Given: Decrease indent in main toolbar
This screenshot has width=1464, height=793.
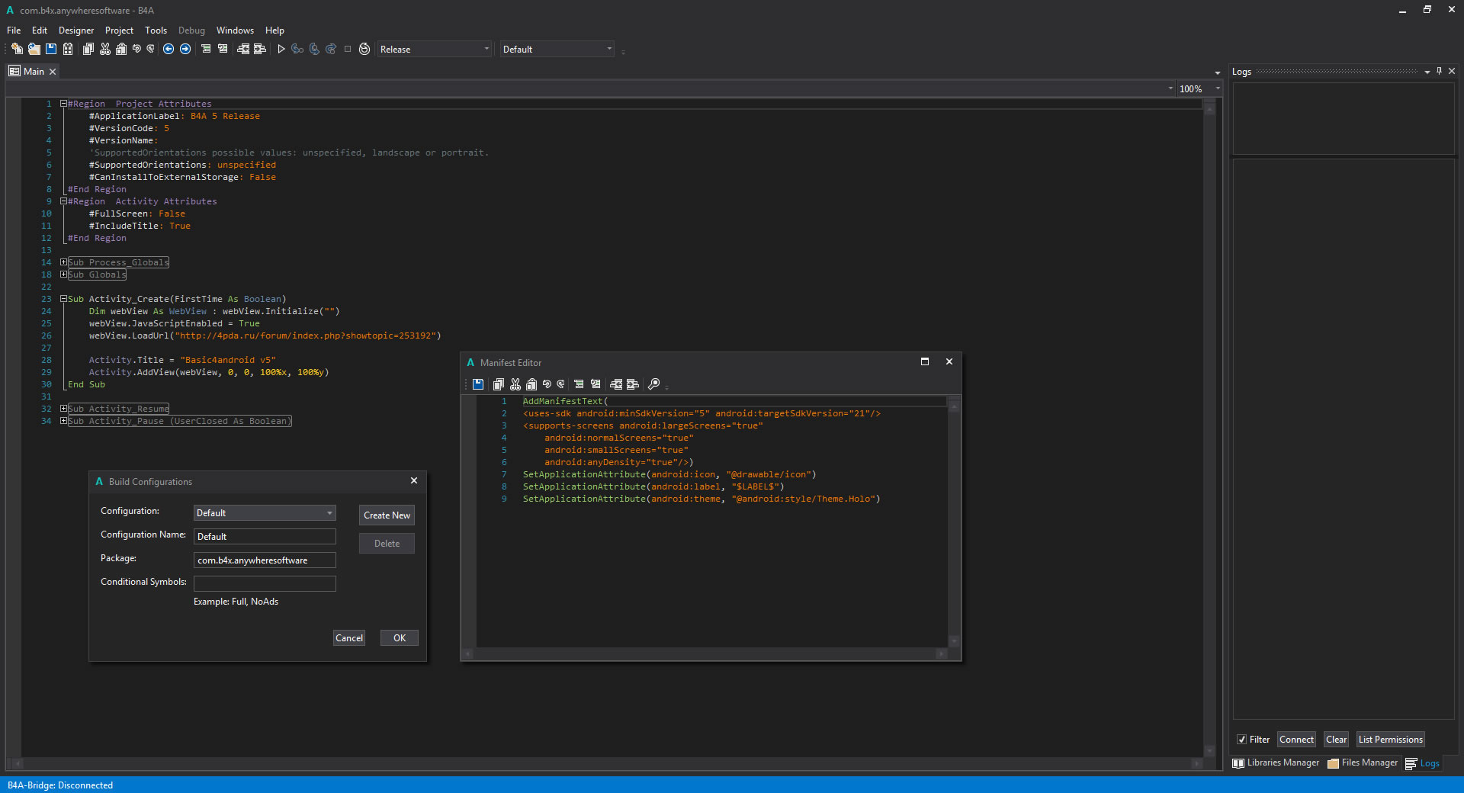Looking at the screenshot, I should [x=242, y=49].
